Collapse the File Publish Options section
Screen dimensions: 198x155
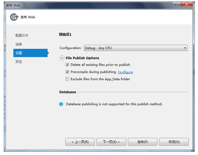pyautogui.click(x=62, y=58)
